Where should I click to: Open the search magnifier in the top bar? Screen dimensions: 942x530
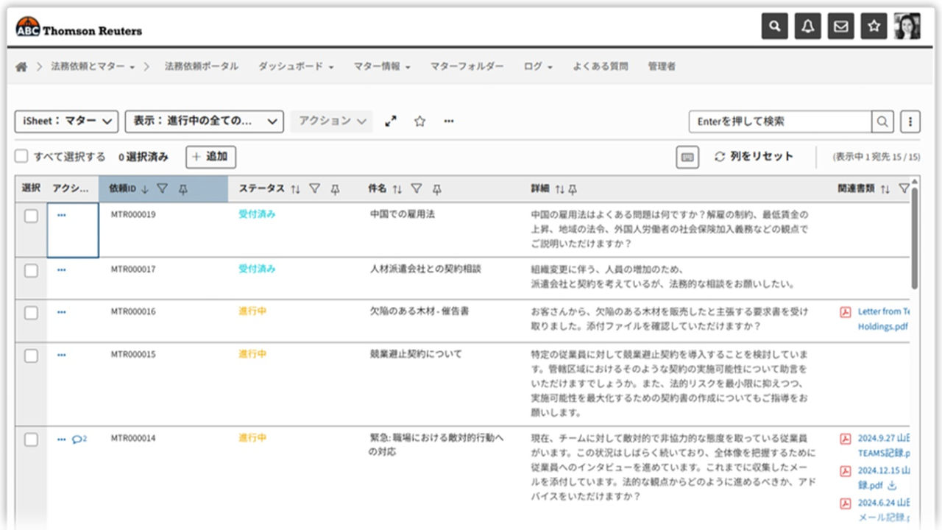(x=773, y=26)
